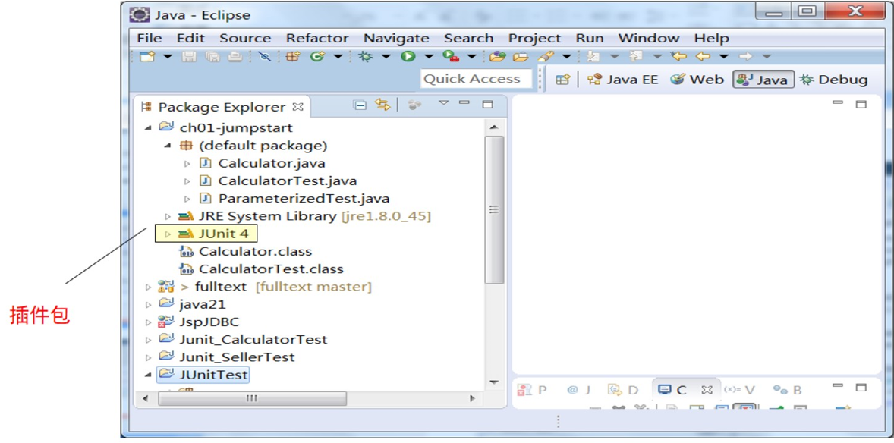Open the New Java Class dropdown arrow

coord(338,56)
